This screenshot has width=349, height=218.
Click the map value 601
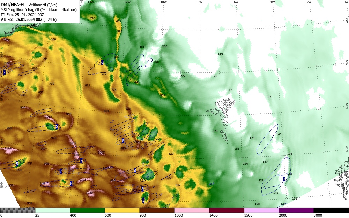tap(119, 21)
